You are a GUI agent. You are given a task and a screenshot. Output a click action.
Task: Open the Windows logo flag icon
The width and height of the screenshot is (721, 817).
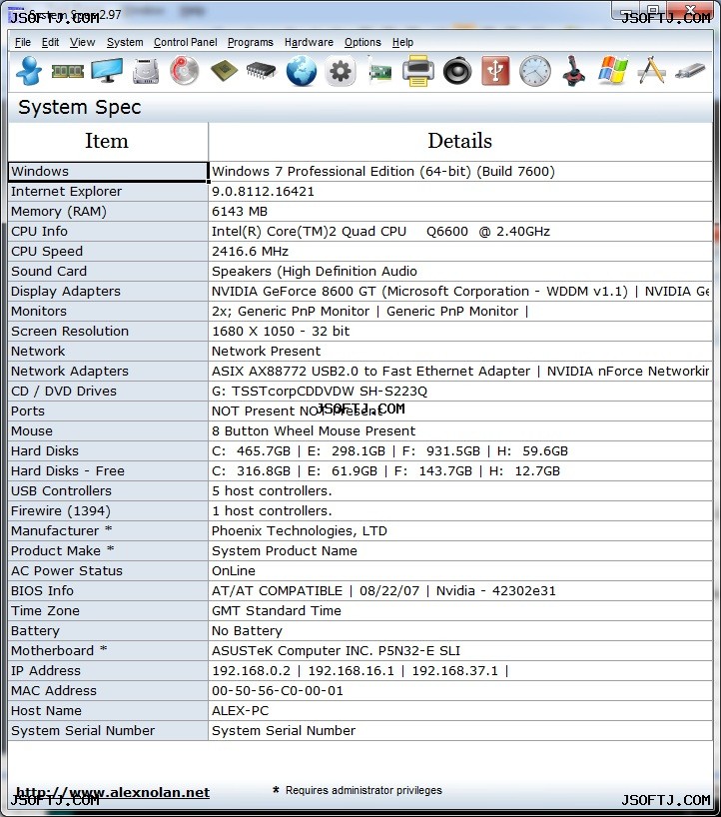[612, 70]
